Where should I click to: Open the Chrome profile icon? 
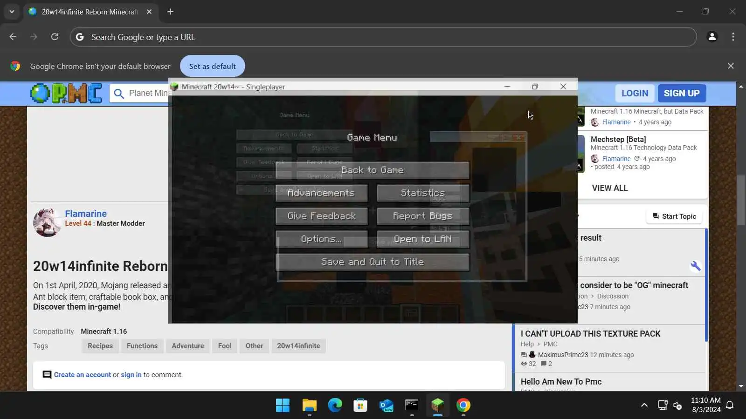tap(712, 37)
